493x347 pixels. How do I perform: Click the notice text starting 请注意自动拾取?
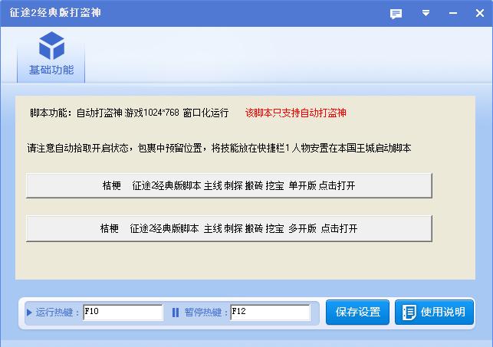pyautogui.click(x=219, y=148)
